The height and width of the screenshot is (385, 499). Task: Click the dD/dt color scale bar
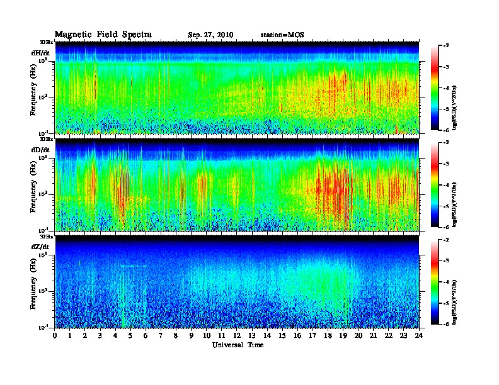tap(435, 185)
